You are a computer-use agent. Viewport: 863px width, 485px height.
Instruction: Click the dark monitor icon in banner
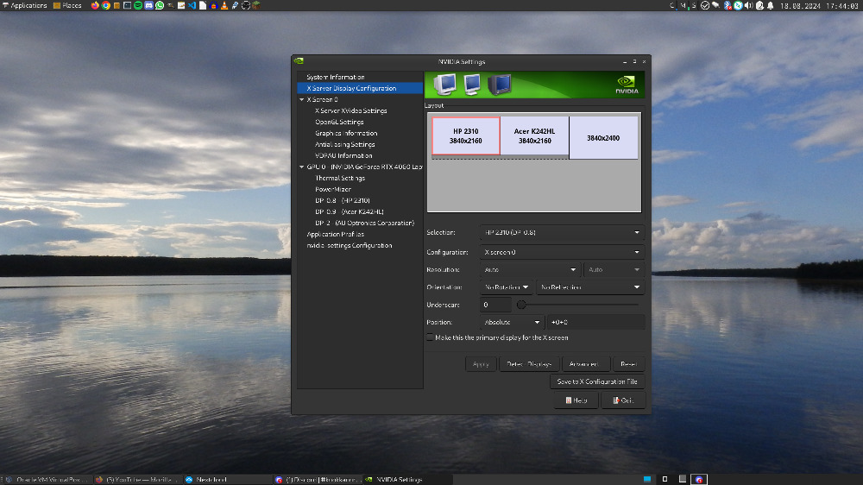pos(499,85)
